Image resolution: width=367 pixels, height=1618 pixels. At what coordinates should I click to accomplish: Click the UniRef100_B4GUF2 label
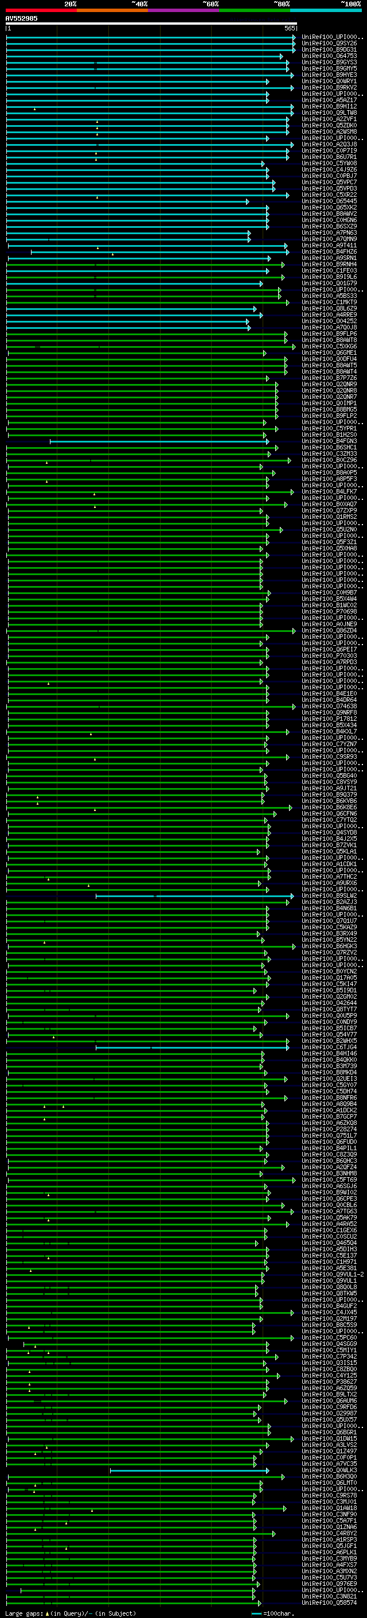click(329, 1306)
